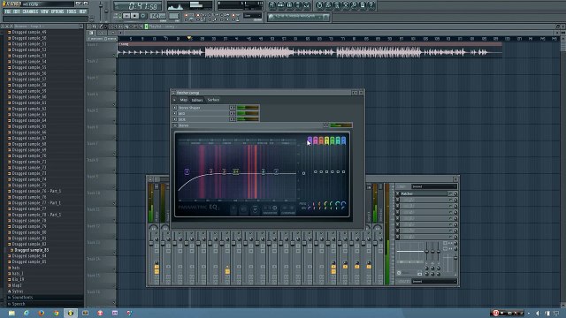
Task: Click the orange playhead marker on timeline
Action: [x=188, y=38]
